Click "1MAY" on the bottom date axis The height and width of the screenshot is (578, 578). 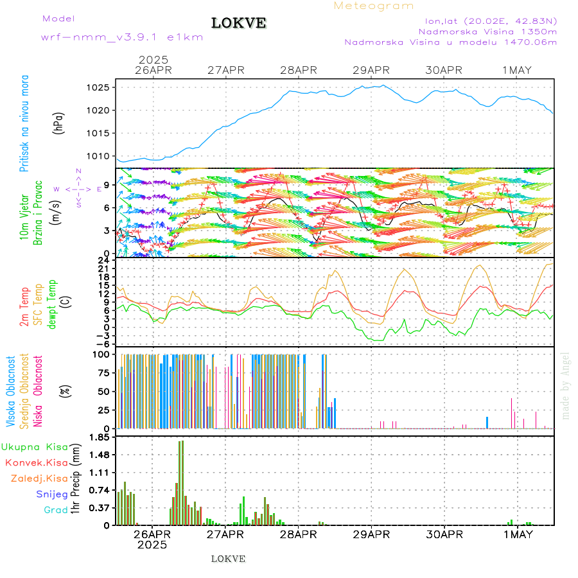518,534
